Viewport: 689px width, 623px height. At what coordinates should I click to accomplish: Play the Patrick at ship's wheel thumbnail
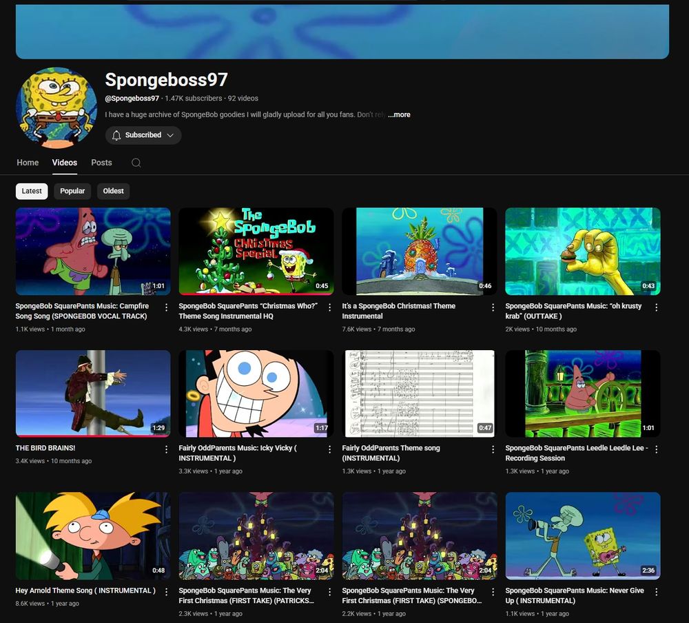[583, 394]
